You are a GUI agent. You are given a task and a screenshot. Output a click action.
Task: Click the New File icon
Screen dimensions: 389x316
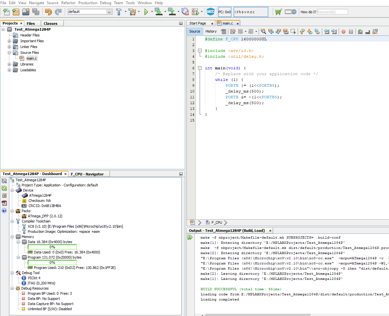click(6, 12)
